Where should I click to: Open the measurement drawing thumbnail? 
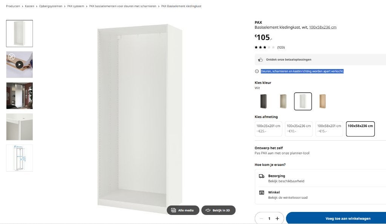pyautogui.click(x=20, y=158)
